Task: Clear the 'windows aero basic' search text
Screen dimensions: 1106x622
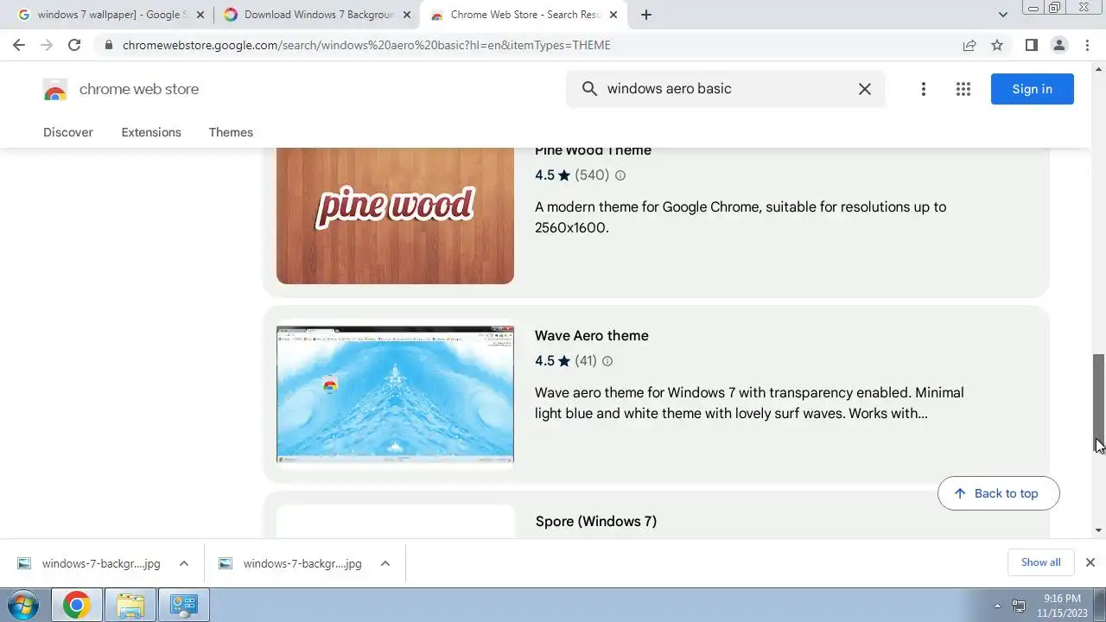Action: coord(864,88)
